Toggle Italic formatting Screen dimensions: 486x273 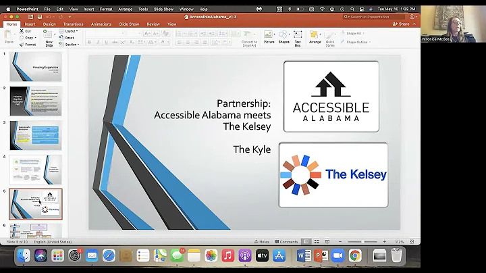98,42
